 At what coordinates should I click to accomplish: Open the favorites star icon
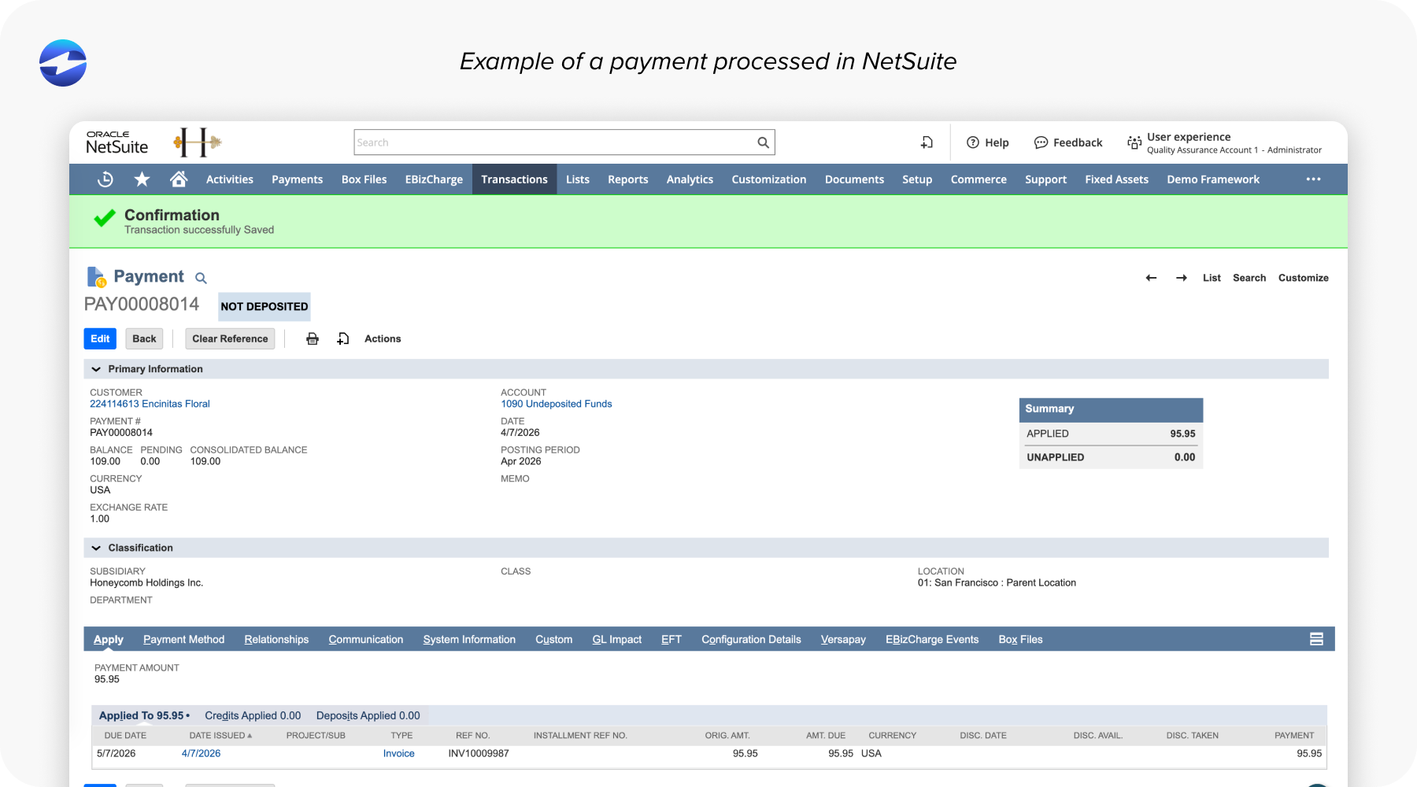pyautogui.click(x=142, y=179)
